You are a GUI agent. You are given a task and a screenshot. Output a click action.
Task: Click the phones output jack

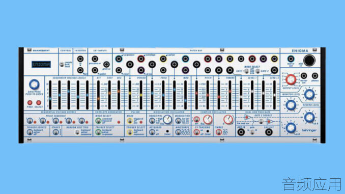click(x=315, y=76)
